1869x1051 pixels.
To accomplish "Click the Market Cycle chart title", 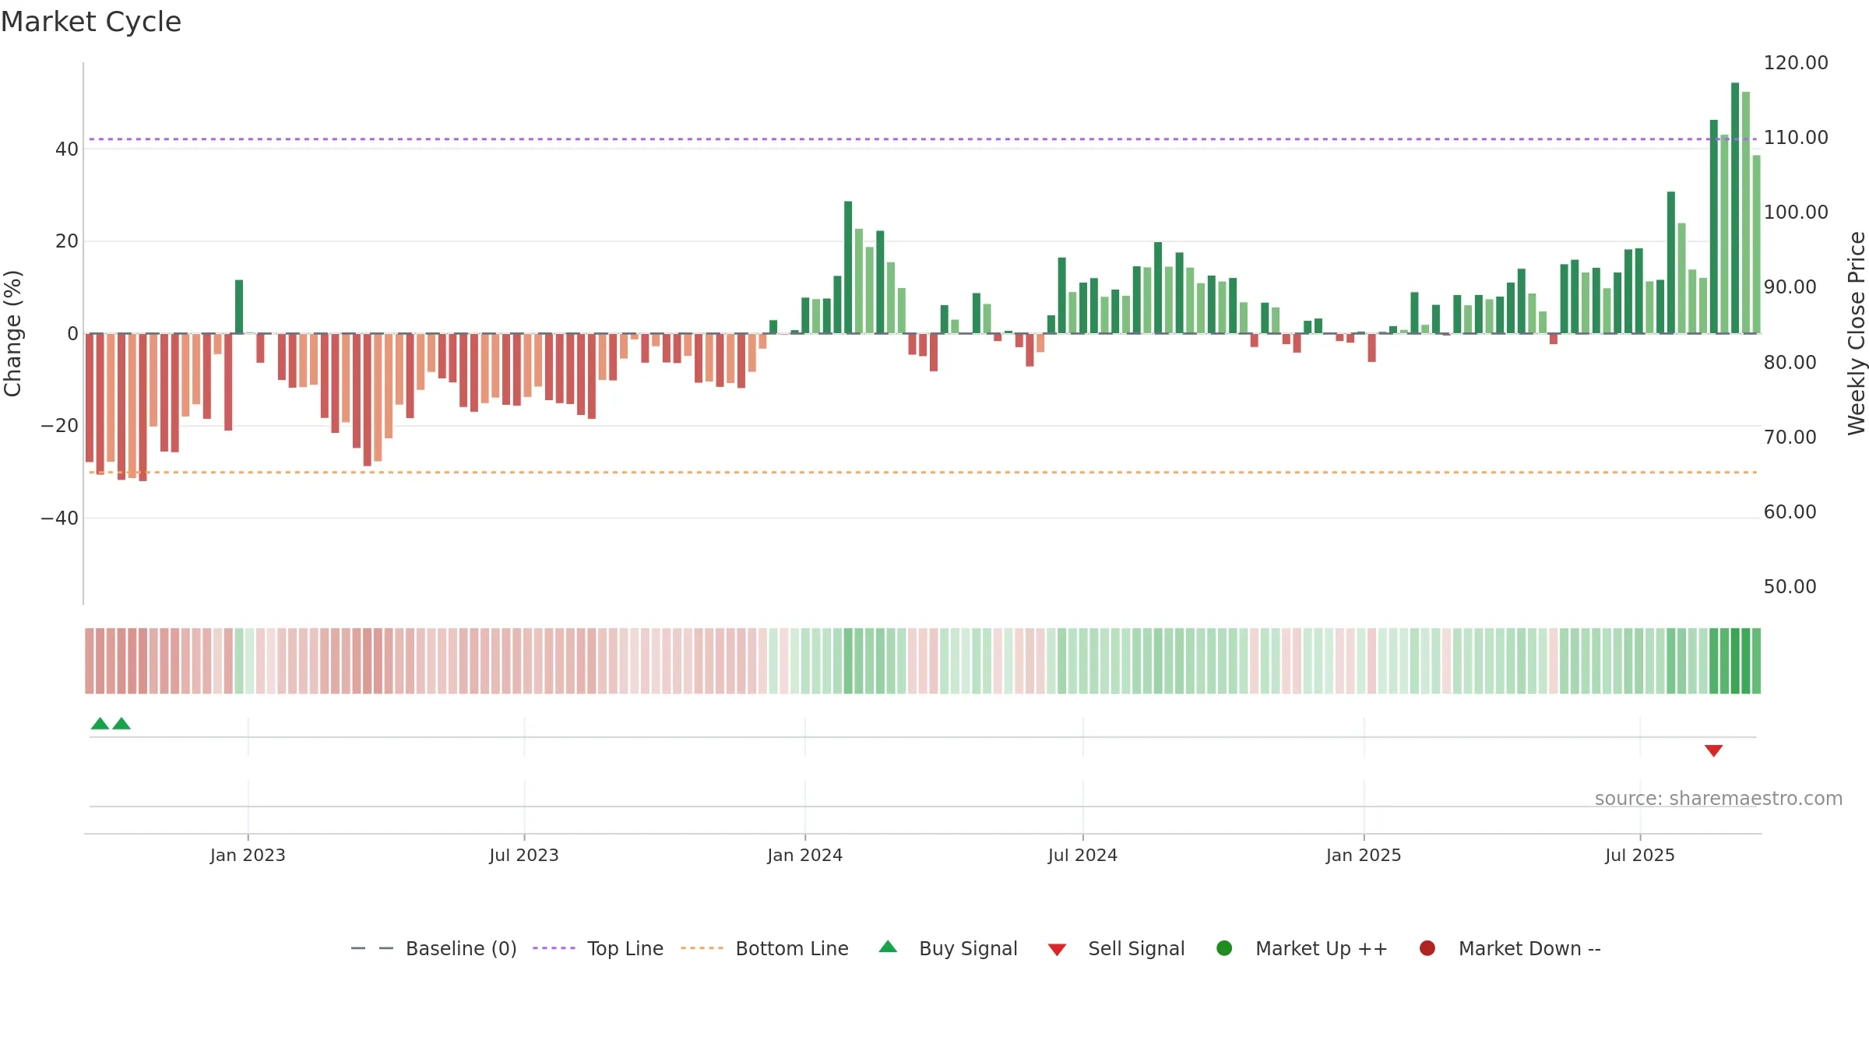I will click(91, 22).
